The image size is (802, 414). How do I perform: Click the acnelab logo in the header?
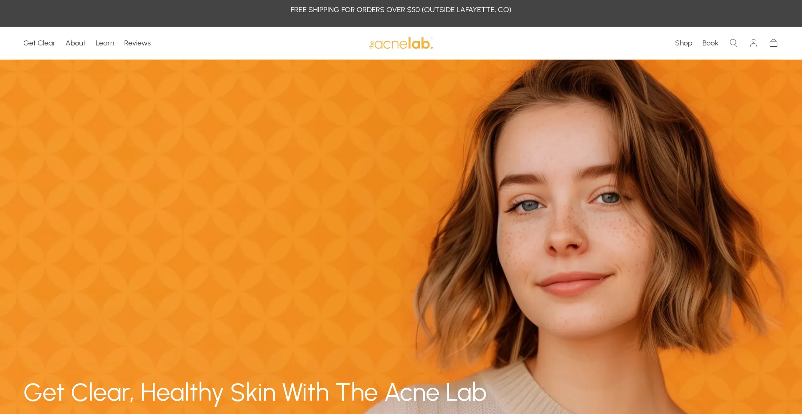[401, 43]
